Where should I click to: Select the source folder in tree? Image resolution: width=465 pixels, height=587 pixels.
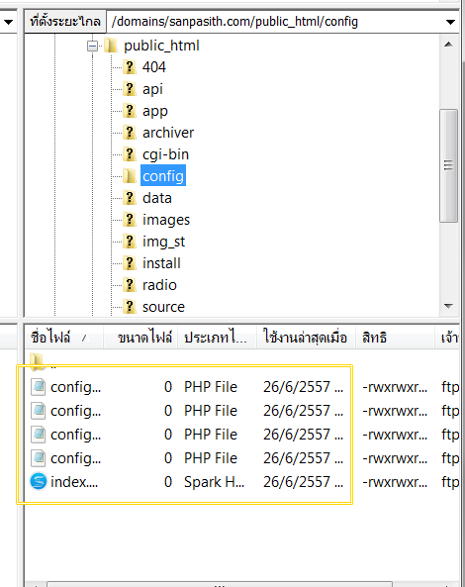(x=163, y=307)
